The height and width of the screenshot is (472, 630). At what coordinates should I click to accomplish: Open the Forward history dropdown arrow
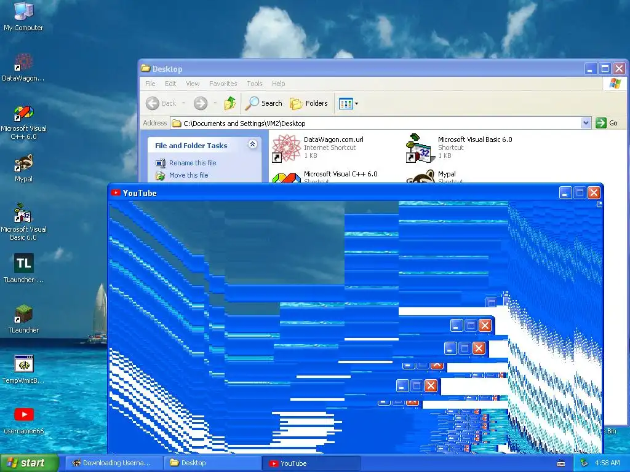click(x=215, y=103)
